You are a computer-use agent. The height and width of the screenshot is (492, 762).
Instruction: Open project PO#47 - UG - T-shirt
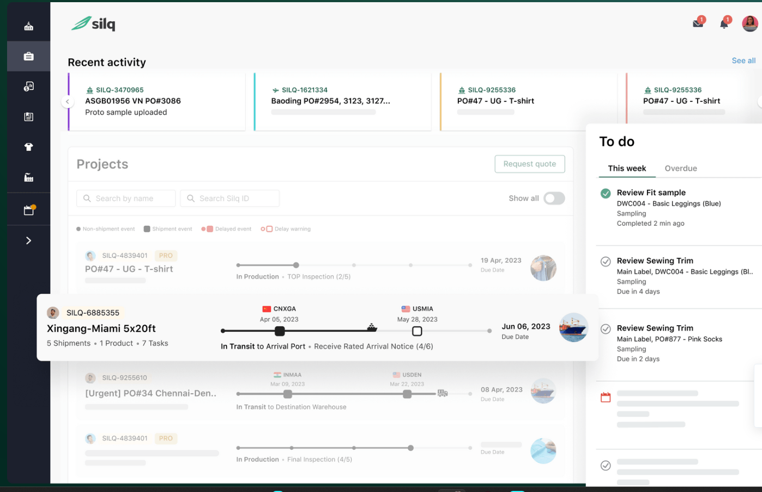click(x=129, y=269)
